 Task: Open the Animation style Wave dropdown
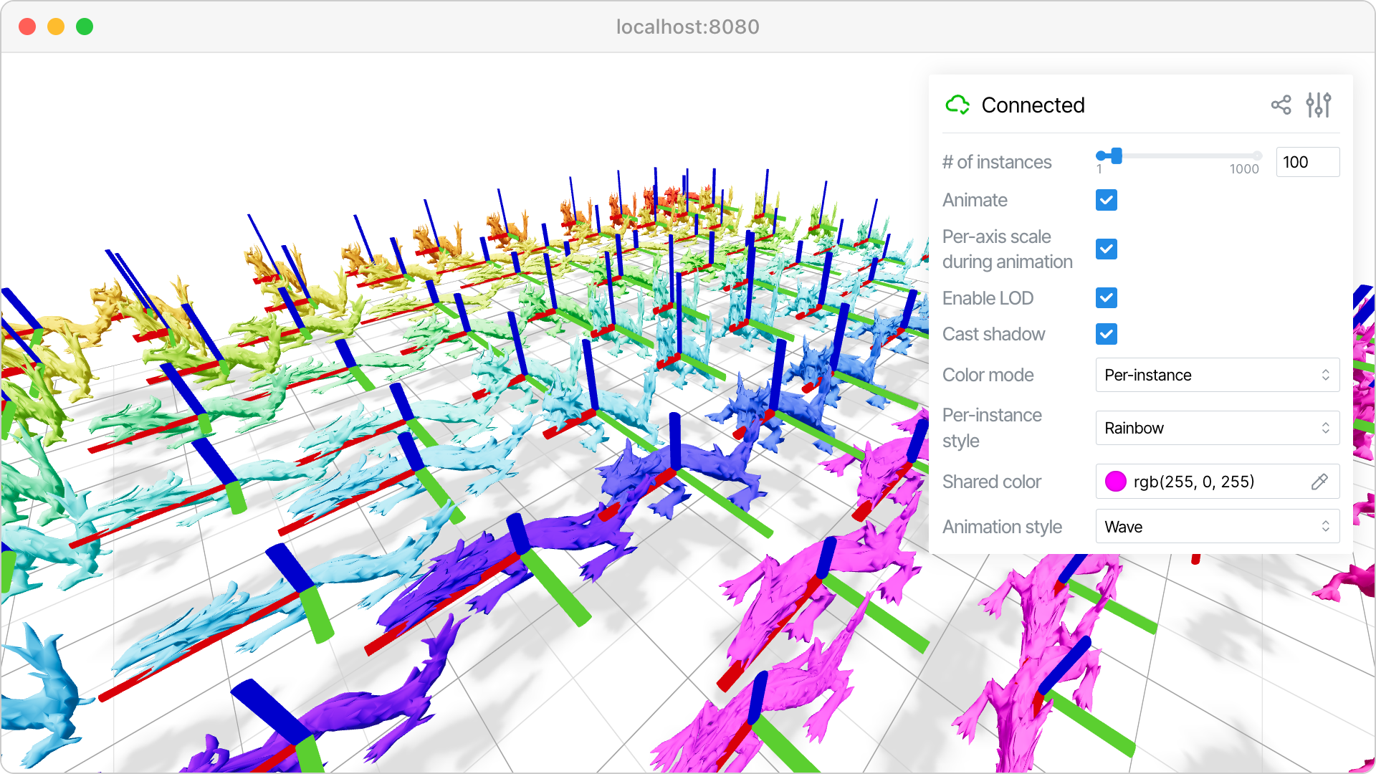[x=1217, y=527]
